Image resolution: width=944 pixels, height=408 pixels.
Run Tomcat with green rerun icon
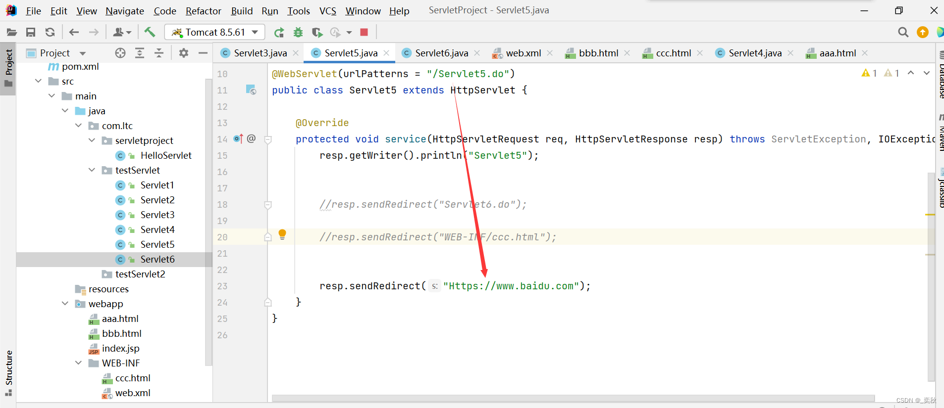[279, 32]
